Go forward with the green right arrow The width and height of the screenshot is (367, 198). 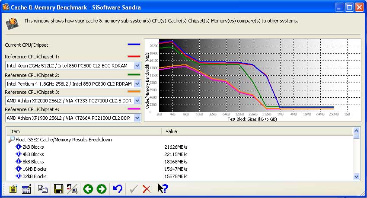(102, 189)
